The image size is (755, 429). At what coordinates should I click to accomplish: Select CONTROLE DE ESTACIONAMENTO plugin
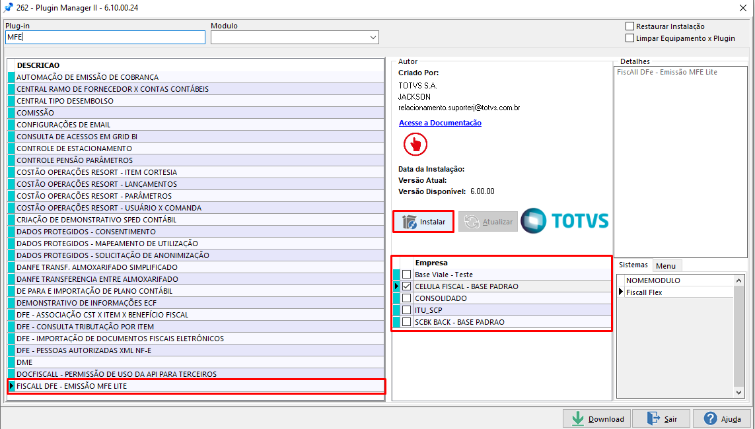pyautogui.click(x=200, y=148)
